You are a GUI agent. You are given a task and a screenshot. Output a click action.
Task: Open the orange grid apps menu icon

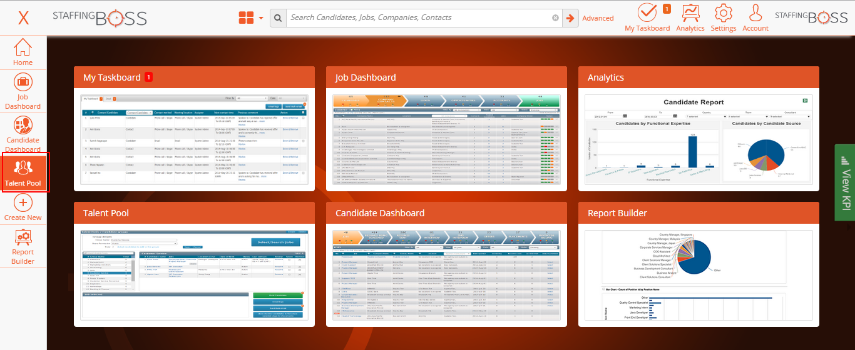[x=247, y=17]
